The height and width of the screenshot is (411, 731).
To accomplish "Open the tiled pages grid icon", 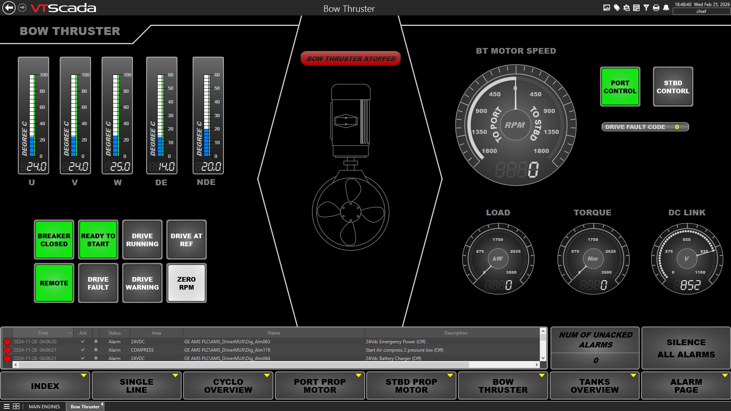I will 16,406.
